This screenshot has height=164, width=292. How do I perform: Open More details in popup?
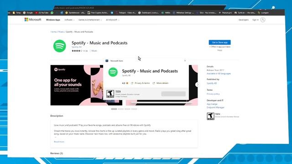pyautogui.click(x=161, y=83)
